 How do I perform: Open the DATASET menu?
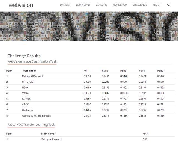[x=65, y=5]
